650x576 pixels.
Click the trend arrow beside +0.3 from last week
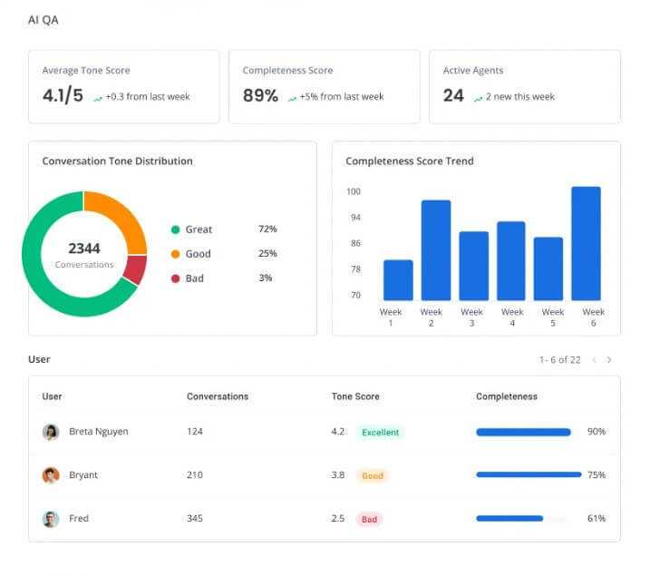[98, 98]
